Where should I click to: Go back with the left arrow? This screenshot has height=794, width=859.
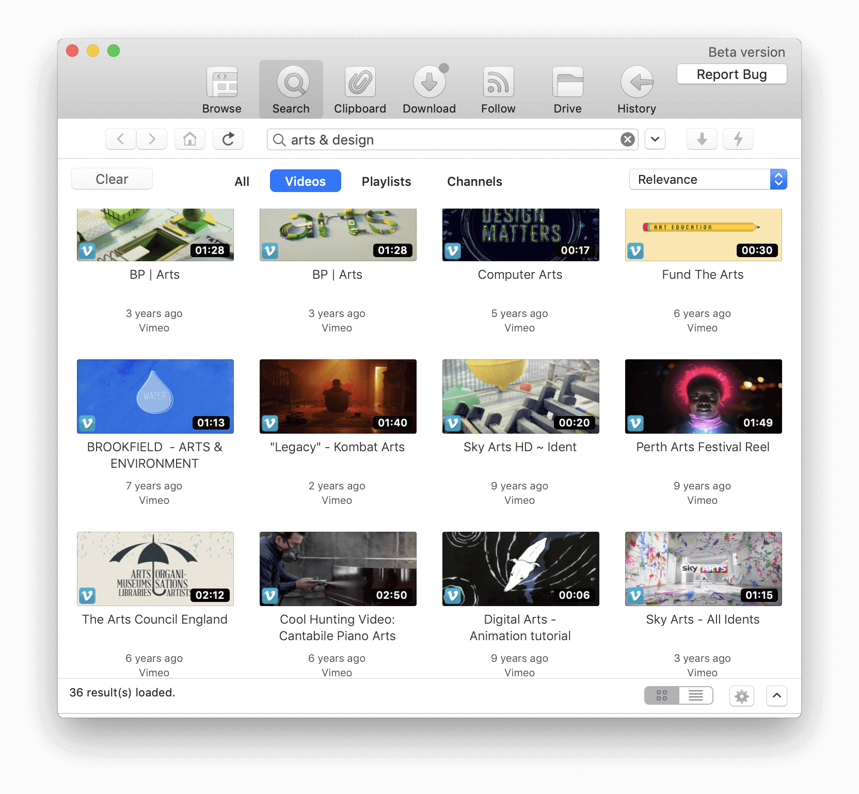121,139
